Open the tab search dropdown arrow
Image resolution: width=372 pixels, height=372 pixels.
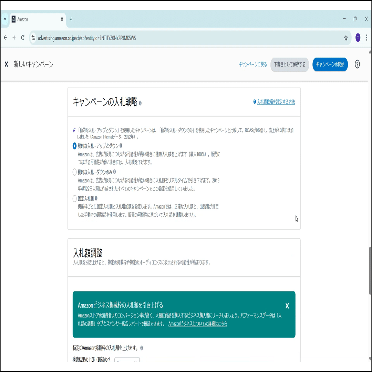[x=5, y=19]
